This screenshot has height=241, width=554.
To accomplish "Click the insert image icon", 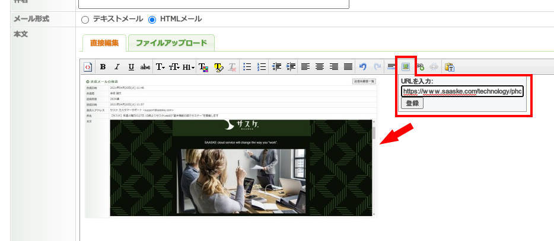I will 406,67.
